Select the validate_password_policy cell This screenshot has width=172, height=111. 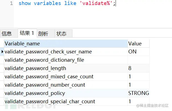tap(66, 93)
